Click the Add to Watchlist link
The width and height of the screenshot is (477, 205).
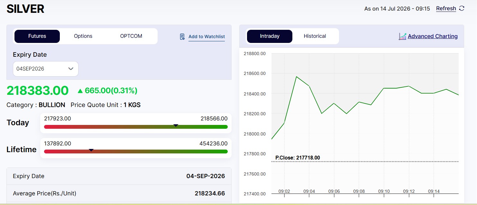(x=206, y=37)
